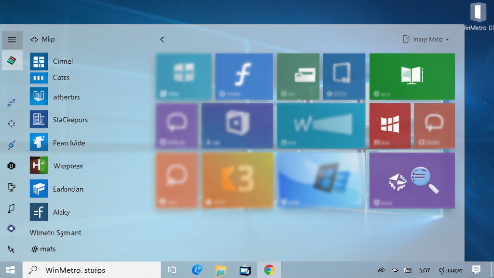
Task: Click the StaCeapors label text
Action: (x=70, y=120)
